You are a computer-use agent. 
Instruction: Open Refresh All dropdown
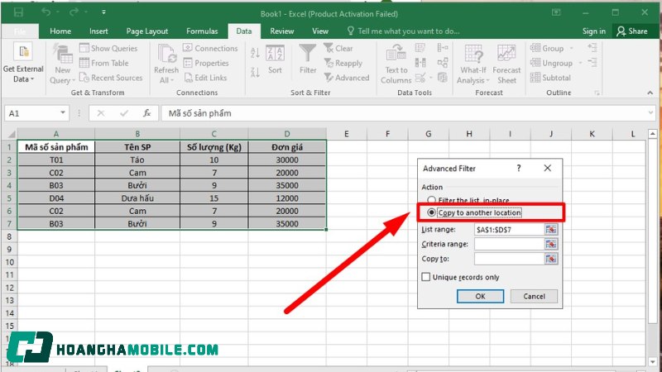166,64
